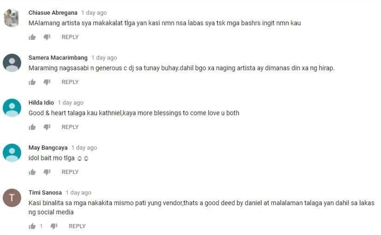Open Chiasue Abregana's profile picture
Viewport: 381px width, 235px height.
coord(12,18)
